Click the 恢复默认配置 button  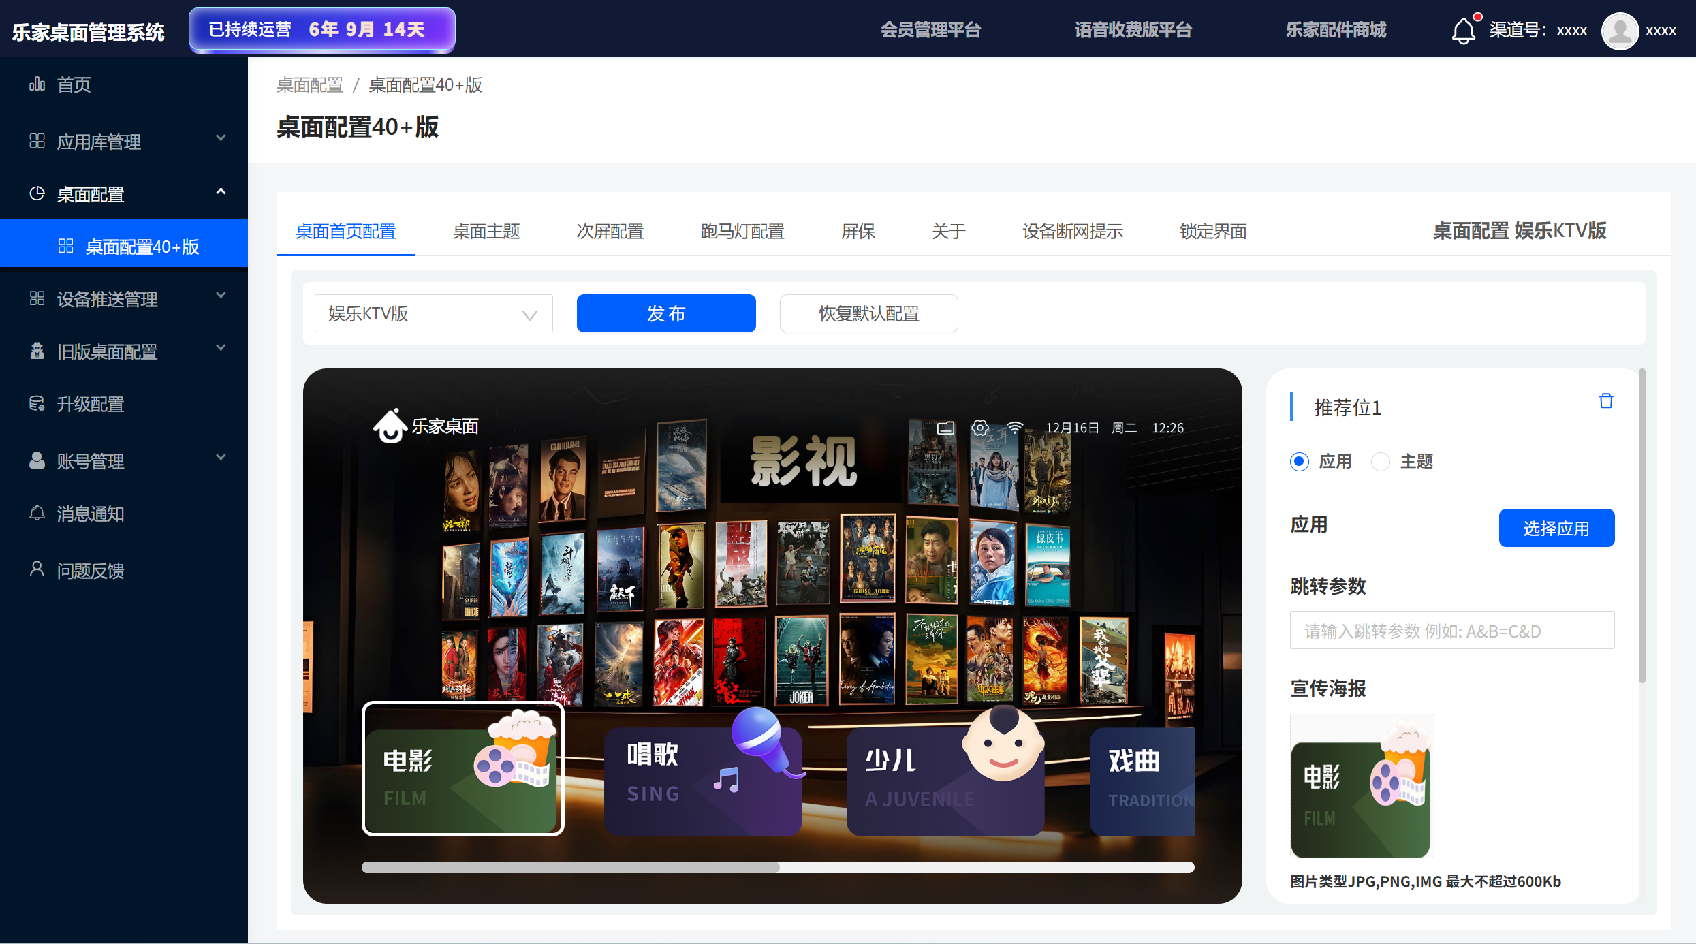pyautogui.click(x=868, y=313)
